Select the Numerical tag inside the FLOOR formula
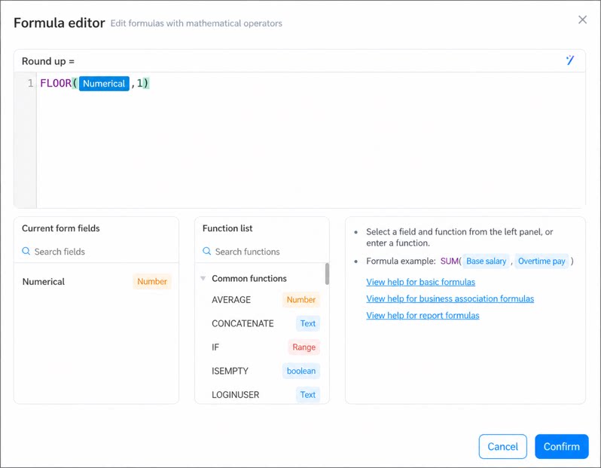Viewport: 601px width, 468px height. 104,84
